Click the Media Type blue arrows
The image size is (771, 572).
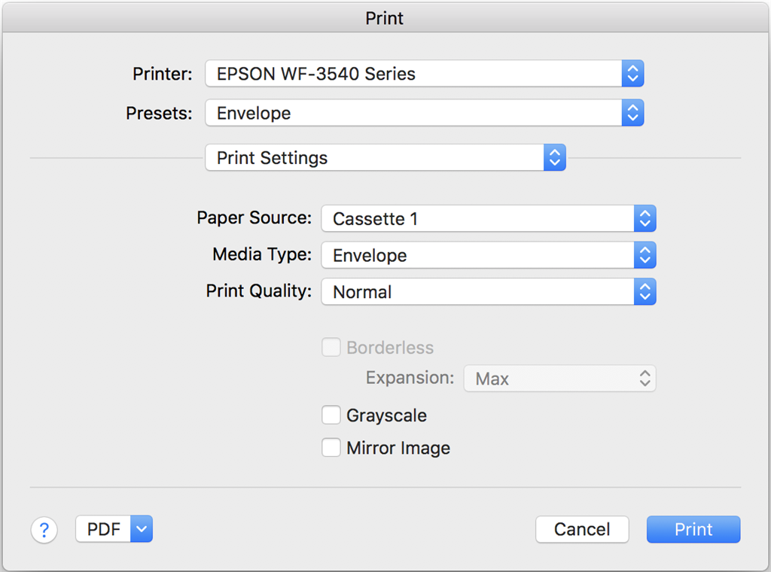(x=645, y=255)
